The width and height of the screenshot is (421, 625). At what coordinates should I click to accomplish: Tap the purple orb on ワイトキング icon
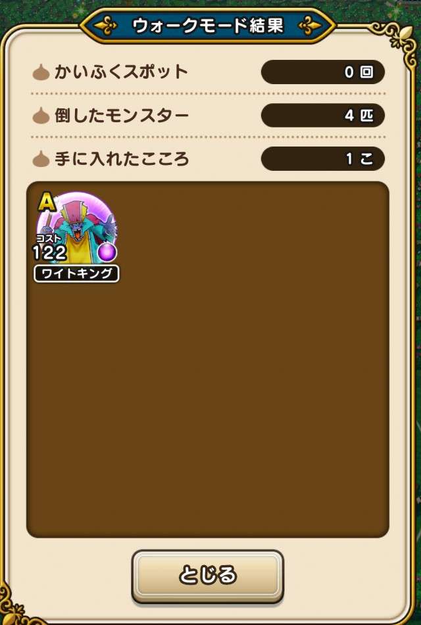[107, 253]
